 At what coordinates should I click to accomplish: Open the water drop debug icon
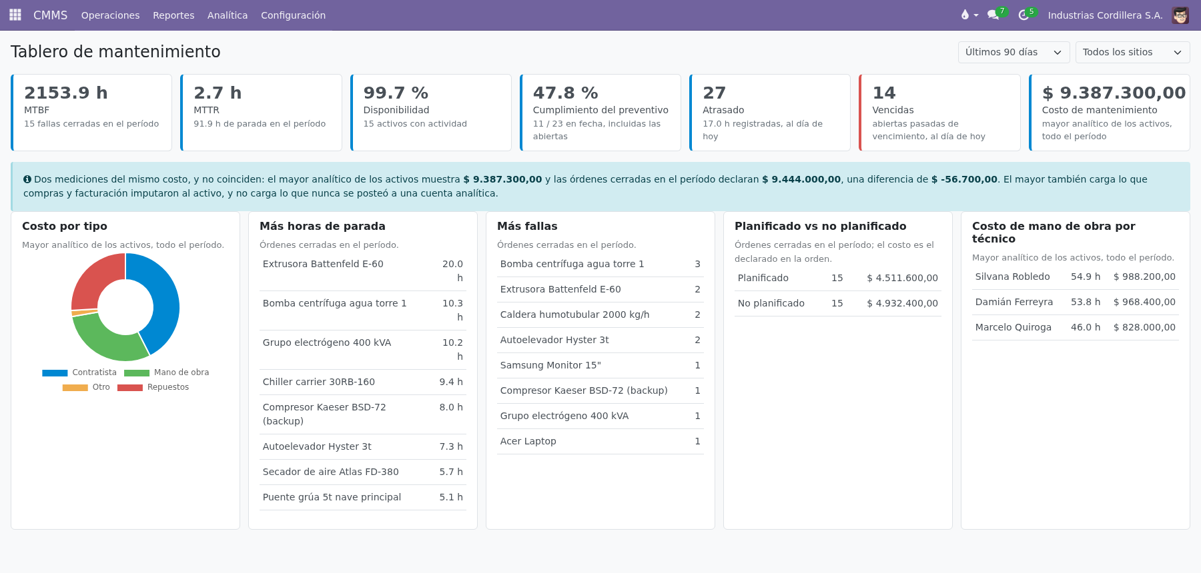965,15
